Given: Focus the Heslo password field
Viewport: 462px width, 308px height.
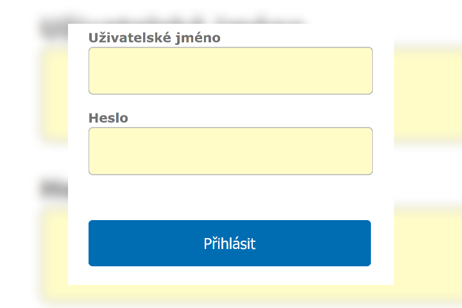Looking at the screenshot, I should [230, 151].
